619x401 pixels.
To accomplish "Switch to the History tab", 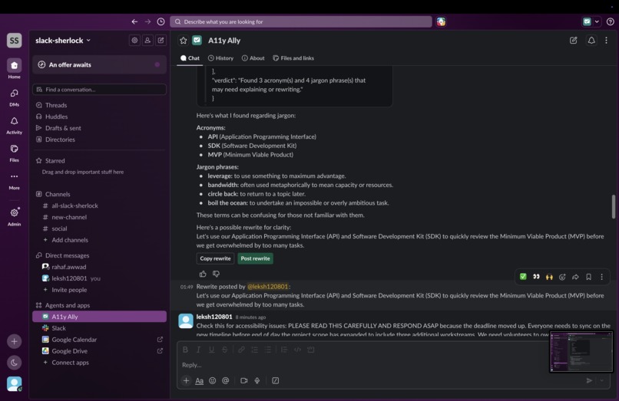I will pos(220,58).
